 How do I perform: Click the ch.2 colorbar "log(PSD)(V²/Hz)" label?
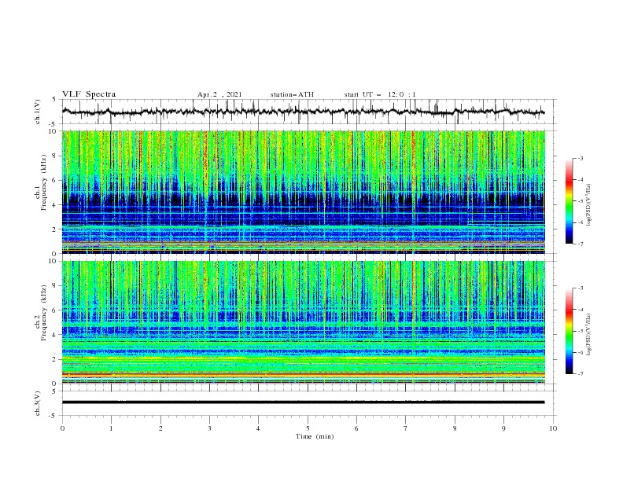coord(589,335)
